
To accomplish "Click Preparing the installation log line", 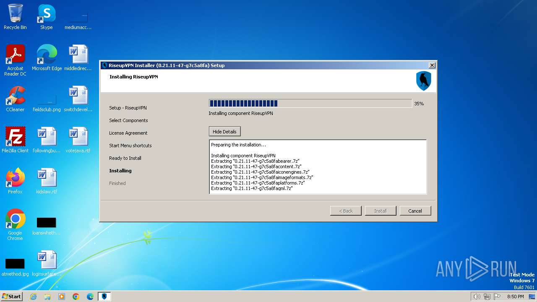I will [238, 145].
